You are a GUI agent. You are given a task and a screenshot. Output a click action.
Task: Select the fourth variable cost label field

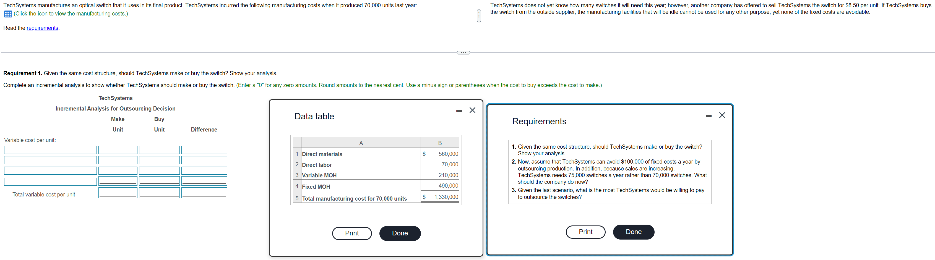point(50,181)
